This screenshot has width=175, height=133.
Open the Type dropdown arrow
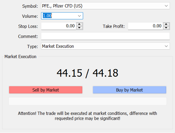(x=166, y=46)
